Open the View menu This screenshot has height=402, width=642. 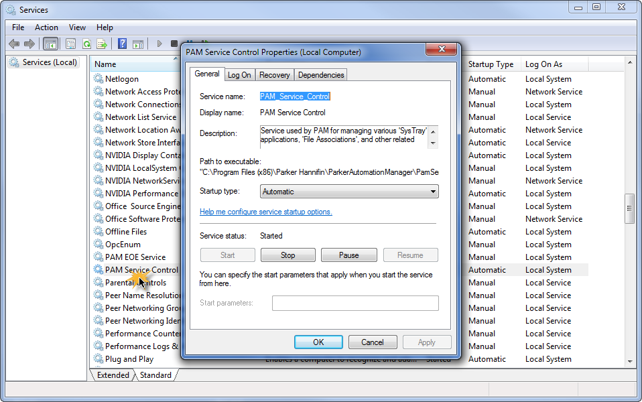pyautogui.click(x=77, y=27)
